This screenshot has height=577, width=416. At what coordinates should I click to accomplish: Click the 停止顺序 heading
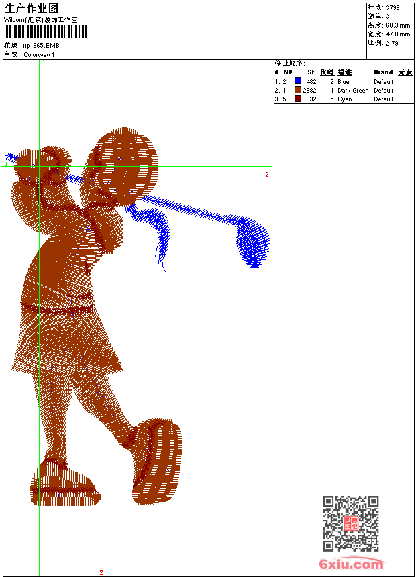290,64
